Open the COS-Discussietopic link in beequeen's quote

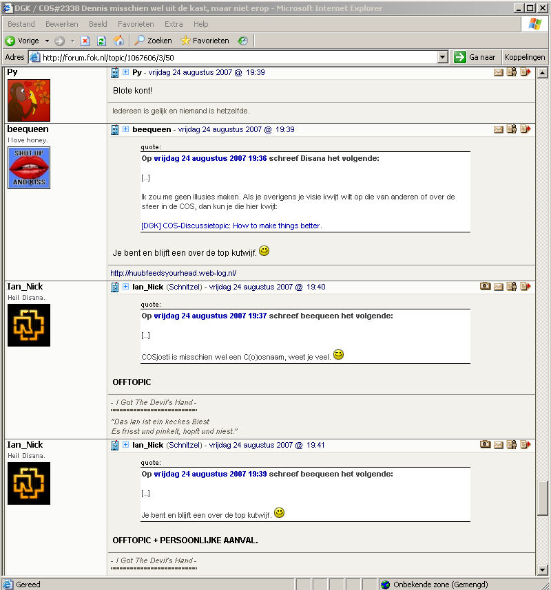pos(231,226)
